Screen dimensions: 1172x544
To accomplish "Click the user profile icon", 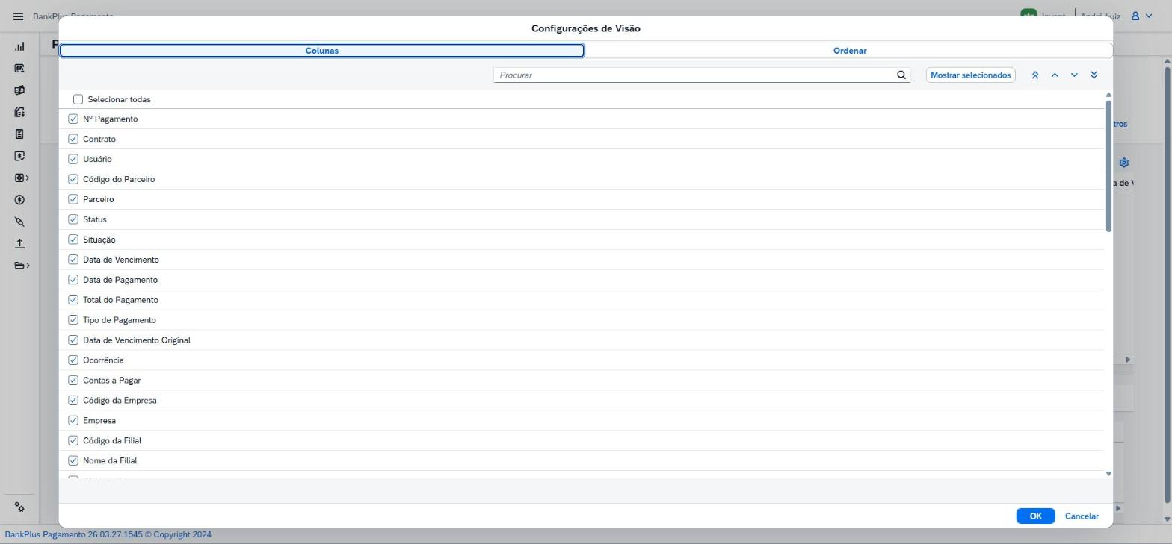I will pyautogui.click(x=1135, y=16).
